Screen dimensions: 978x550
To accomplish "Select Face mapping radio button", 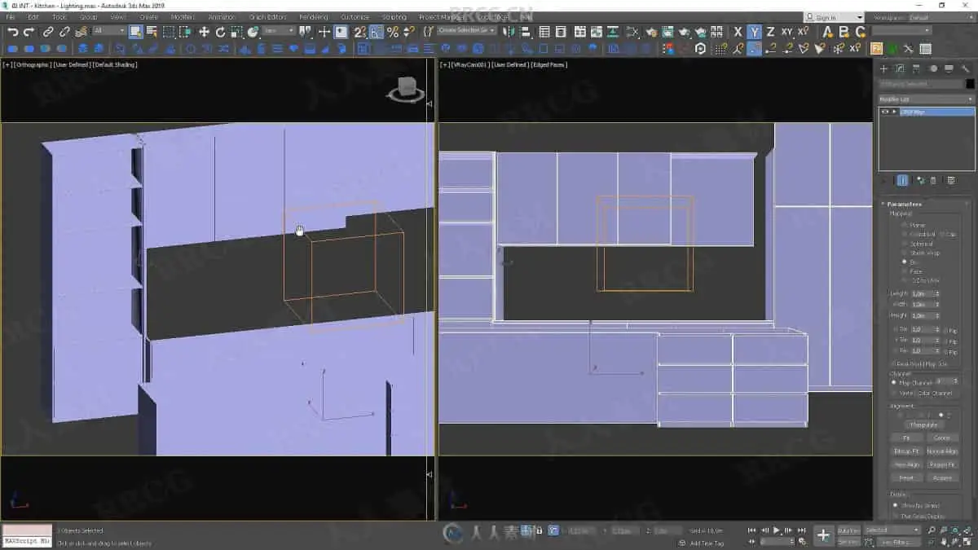I will 905,271.
